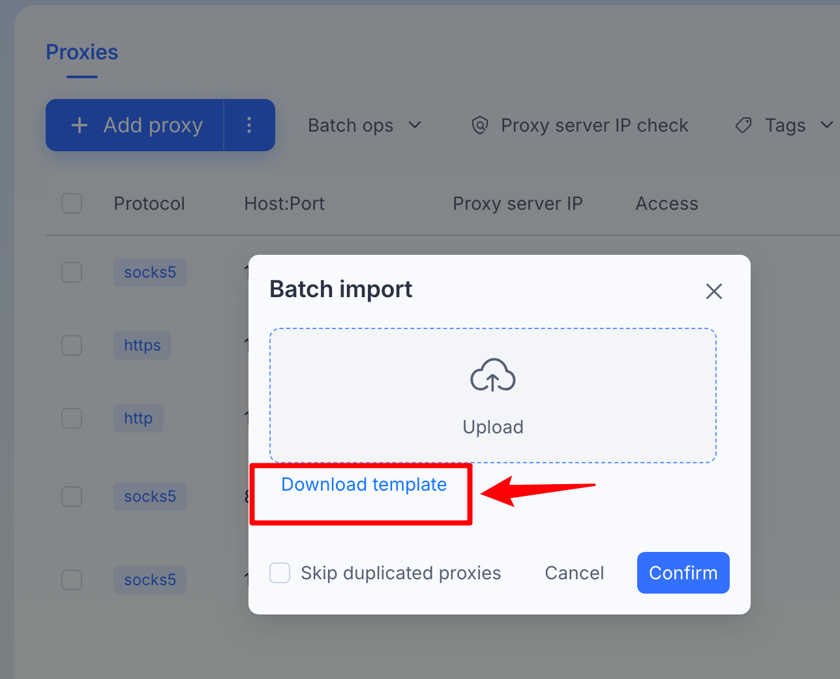Image resolution: width=840 pixels, height=679 pixels.
Task: Check the box beside the http proxy row
Action: (72, 418)
